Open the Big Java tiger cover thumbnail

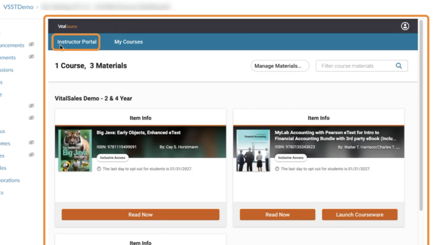tap(75, 150)
